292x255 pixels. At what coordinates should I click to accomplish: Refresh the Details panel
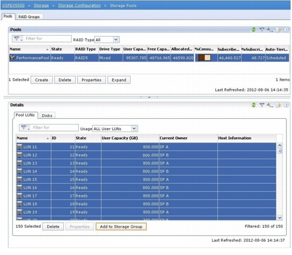coord(254,105)
